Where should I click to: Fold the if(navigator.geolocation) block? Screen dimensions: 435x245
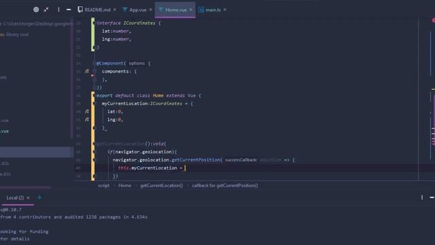(94, 152)
